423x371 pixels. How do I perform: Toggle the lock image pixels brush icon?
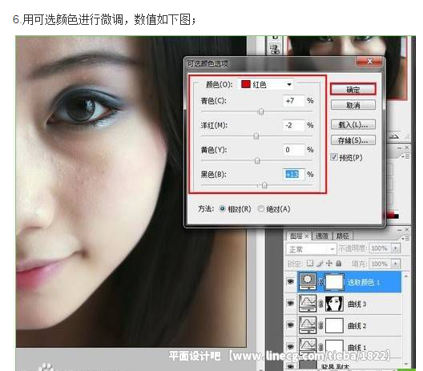point(320,264)
